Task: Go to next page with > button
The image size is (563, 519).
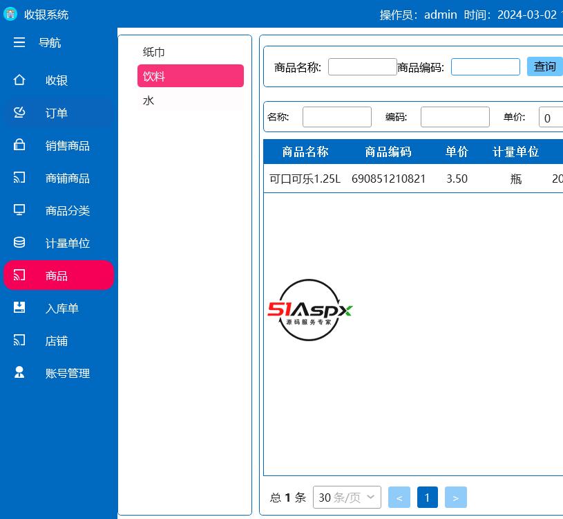Action: click(x=455, y=497)
